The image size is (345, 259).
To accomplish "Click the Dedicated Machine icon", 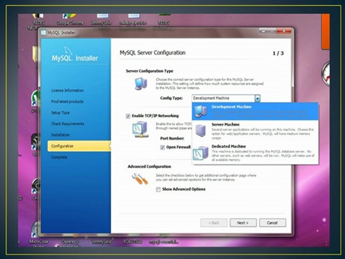I will pos(201,153).
